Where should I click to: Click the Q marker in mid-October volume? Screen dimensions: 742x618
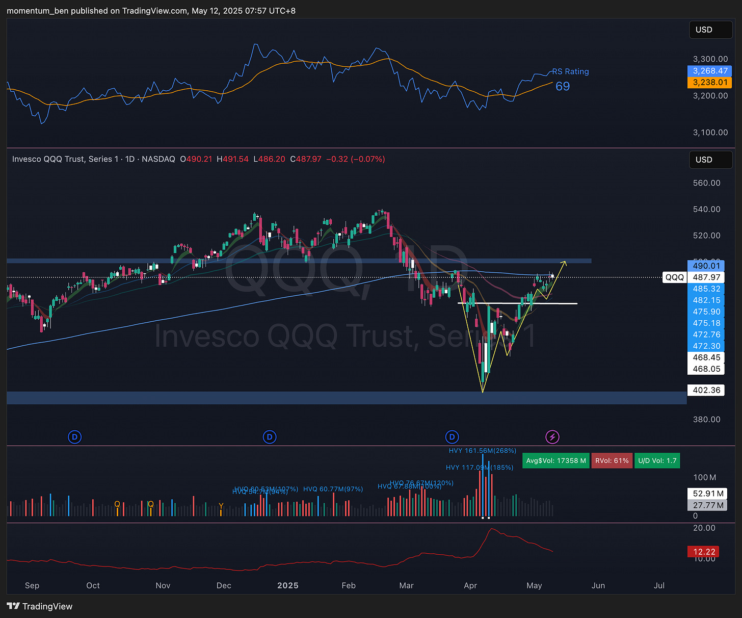click(x=117, y=504)
